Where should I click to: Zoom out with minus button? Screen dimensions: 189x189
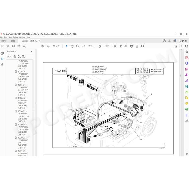click(78, 46)
